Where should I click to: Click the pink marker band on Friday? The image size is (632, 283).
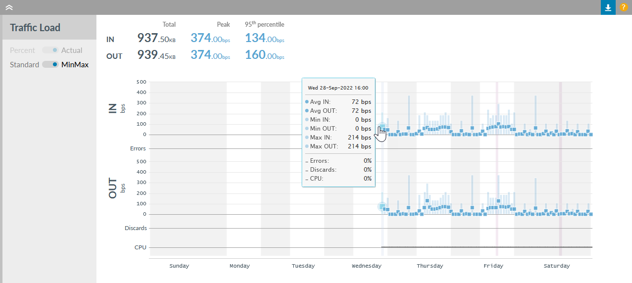click(x=497, y=168)
